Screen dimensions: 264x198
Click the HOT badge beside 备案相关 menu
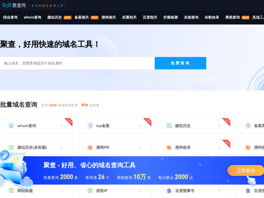(x=94, y=17)
